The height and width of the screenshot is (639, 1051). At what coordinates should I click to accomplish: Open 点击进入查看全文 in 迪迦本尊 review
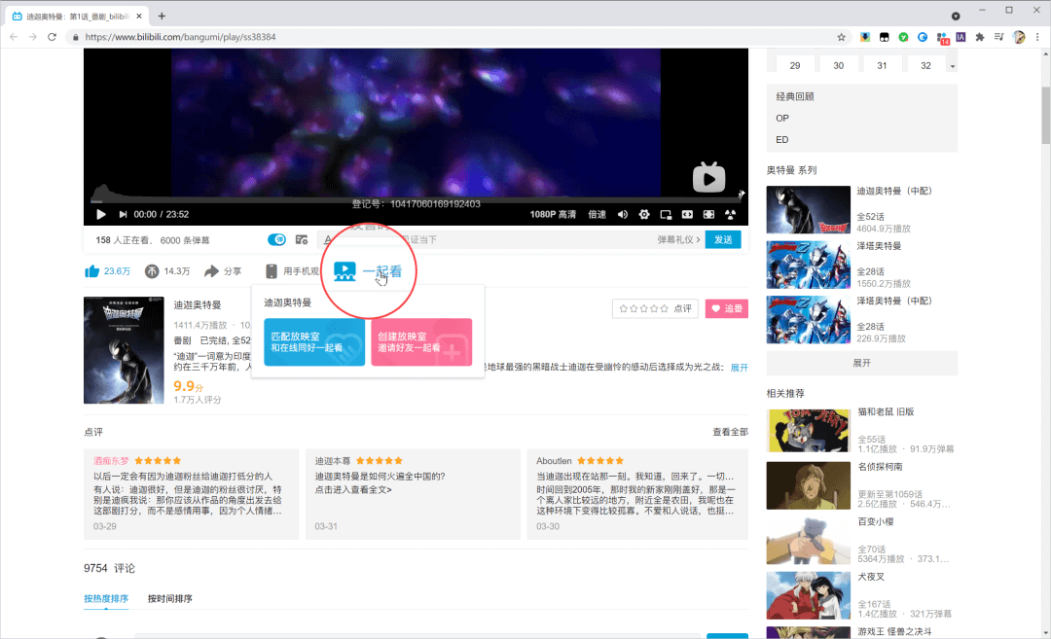[353, 489]
